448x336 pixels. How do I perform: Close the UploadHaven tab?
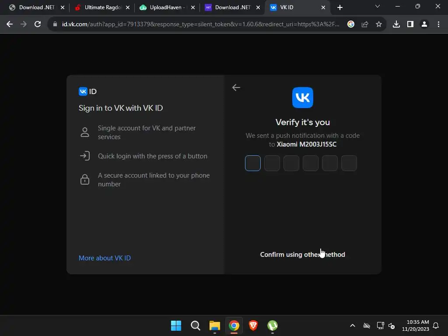193,7
